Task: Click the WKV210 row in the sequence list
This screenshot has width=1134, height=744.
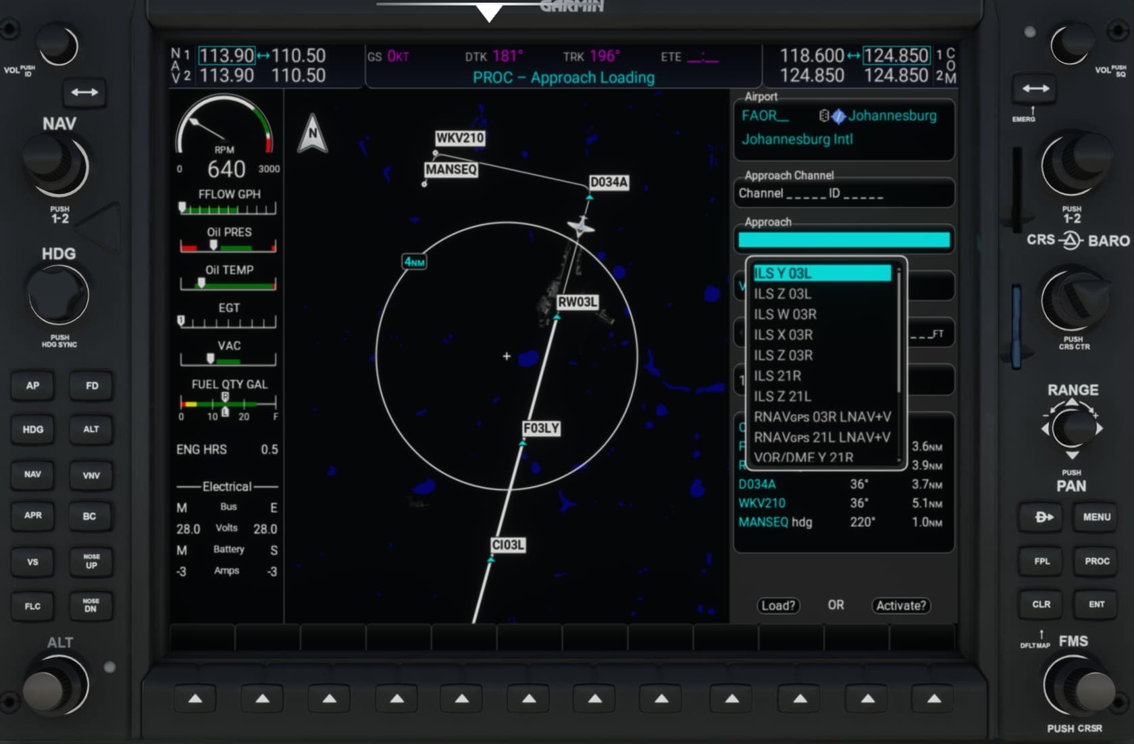Action: [840, 503]
